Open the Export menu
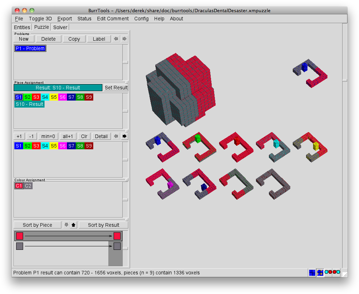 (x=65, y=19)
